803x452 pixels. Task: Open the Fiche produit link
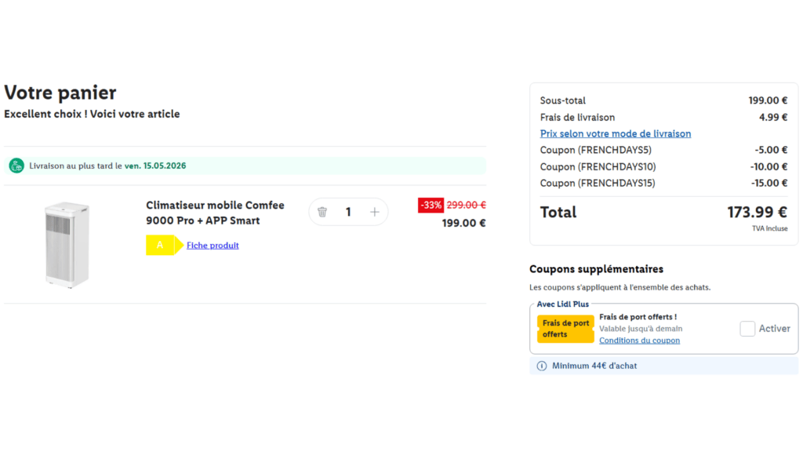pyautogui.click(x=213, y=246)
